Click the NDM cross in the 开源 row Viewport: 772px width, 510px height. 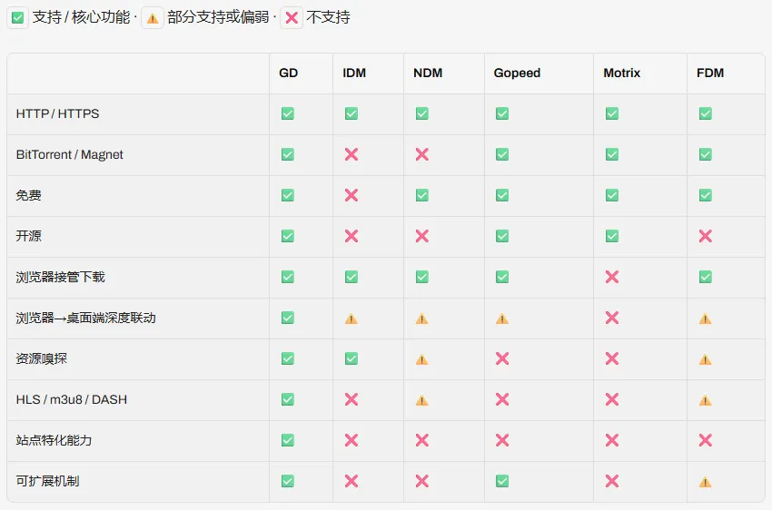coord(422,236)
